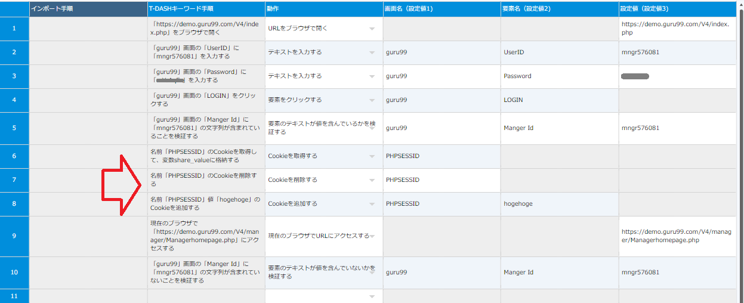Click the Manger Id cell in row 5
Screen dimensions: 744x303
tap(560, 128)
